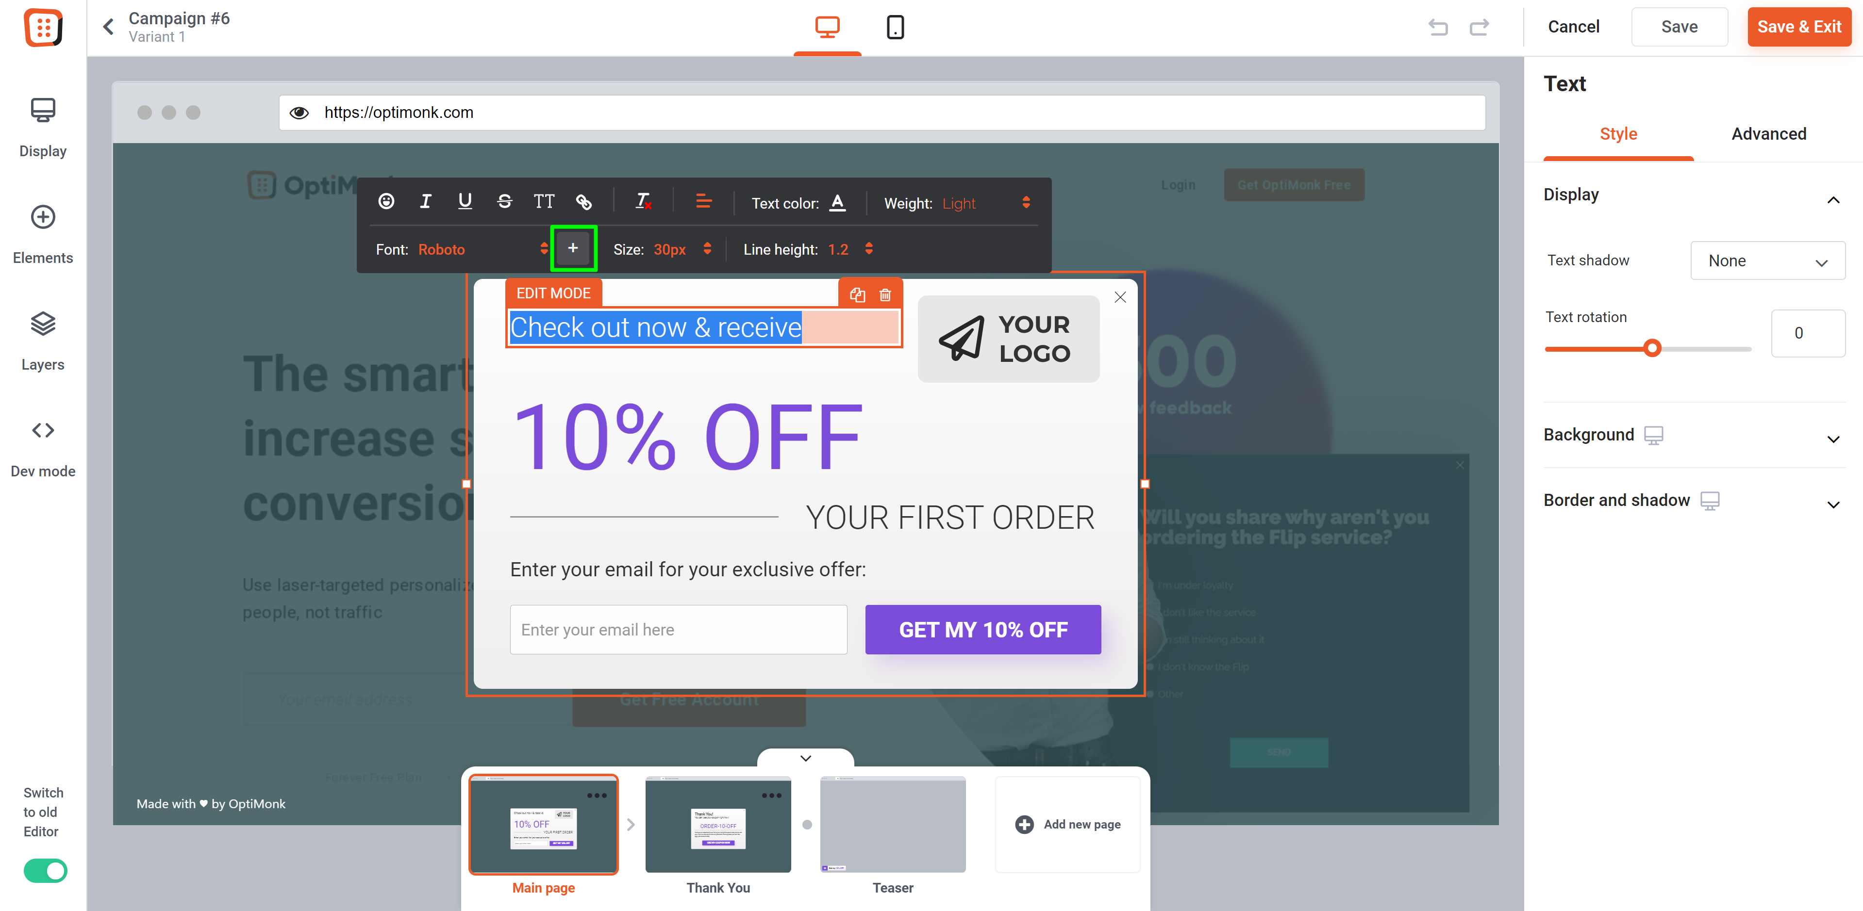Open the Text shadow dropdown

(x=1767, y=260)
